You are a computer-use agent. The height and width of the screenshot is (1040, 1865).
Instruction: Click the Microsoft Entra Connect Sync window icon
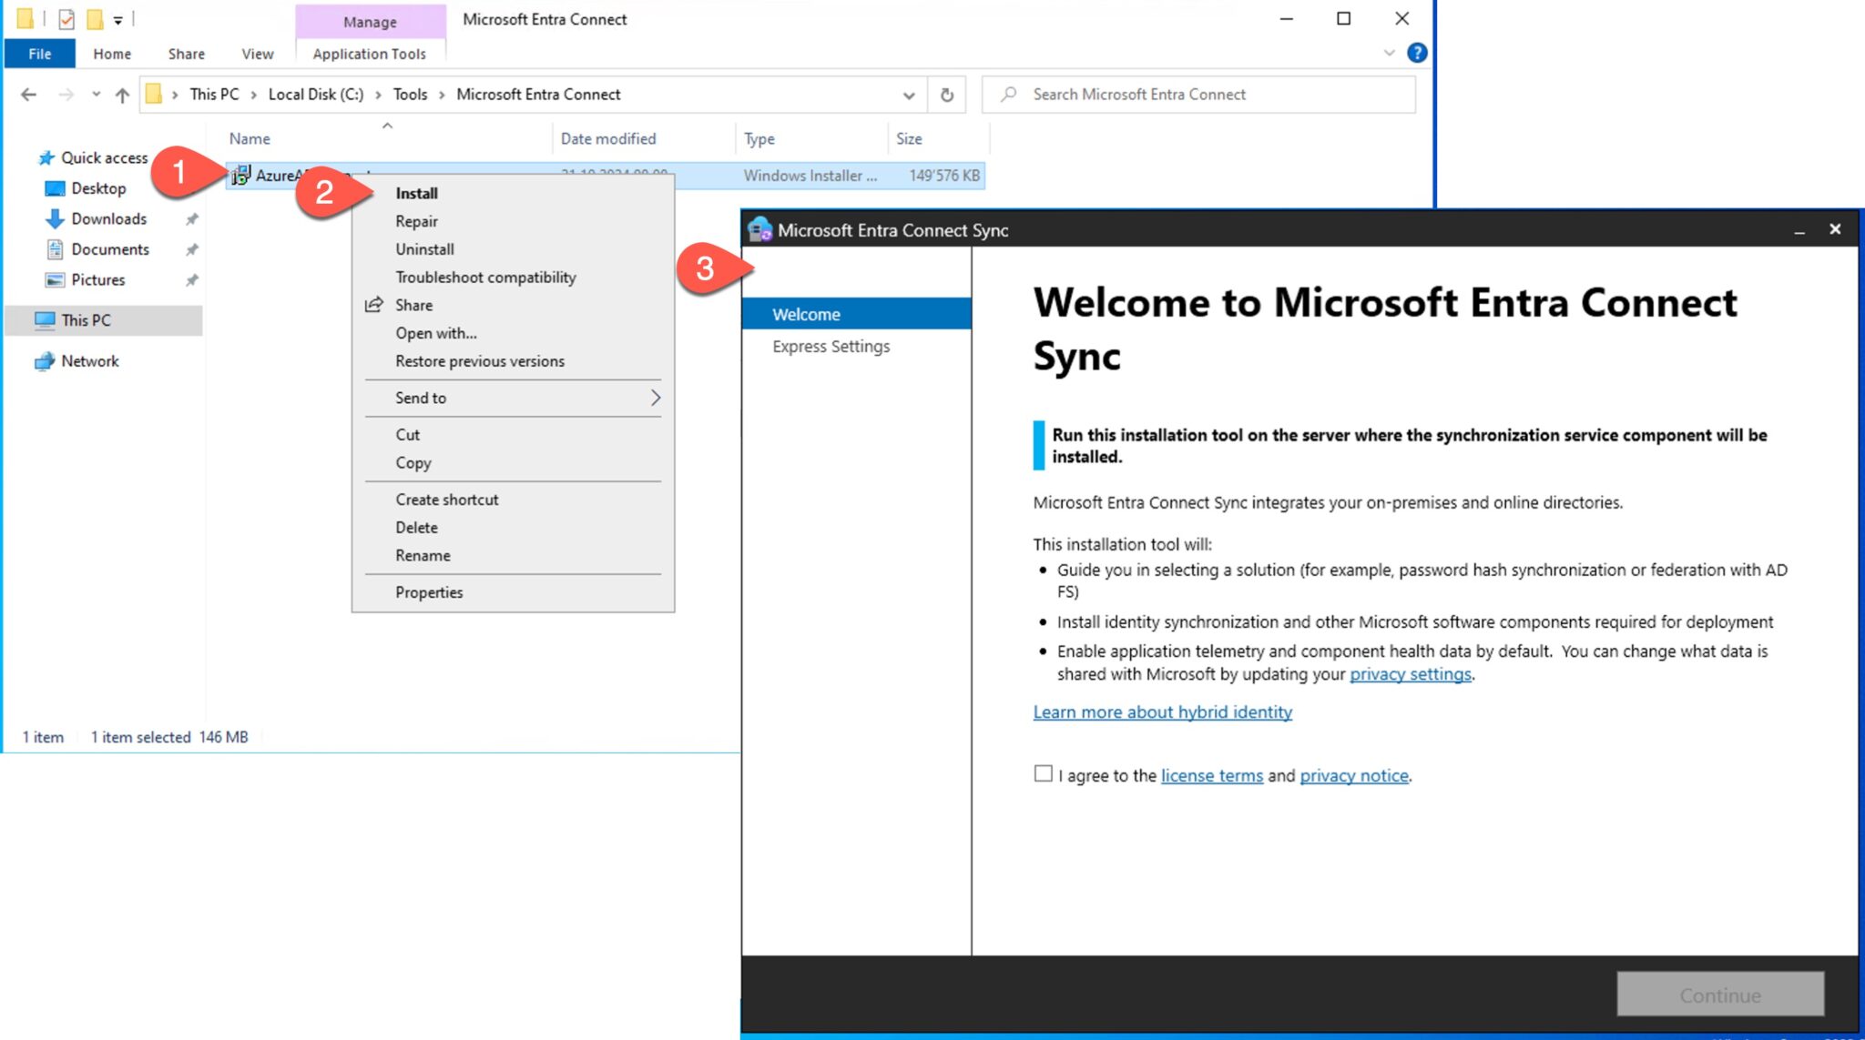pos(760,230)
